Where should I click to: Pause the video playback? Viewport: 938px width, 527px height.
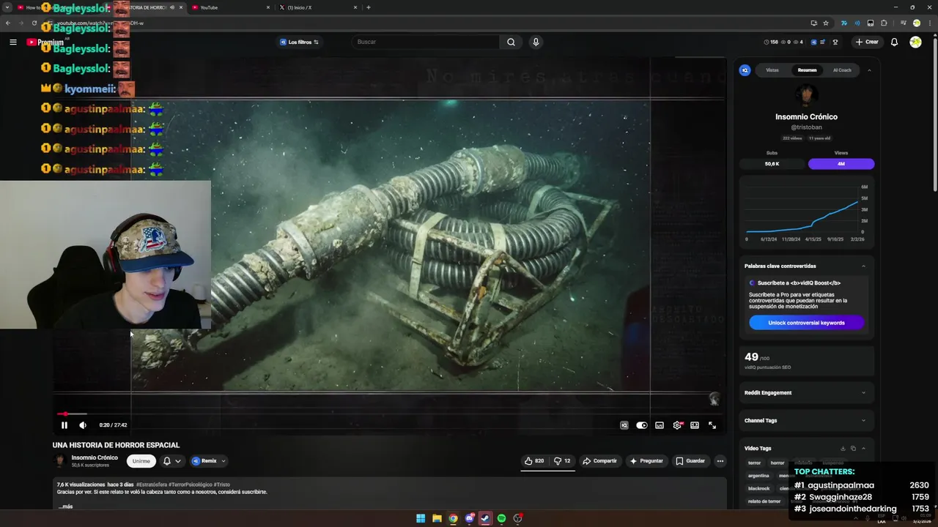point(64,425)
